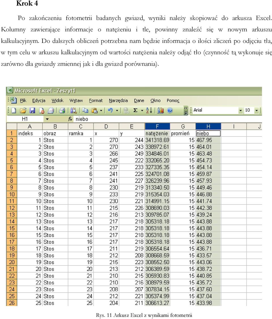The width and height of the screenshot is (272, 319).
Task: Click the fx Insert Function icon
Action: (70, 119)
